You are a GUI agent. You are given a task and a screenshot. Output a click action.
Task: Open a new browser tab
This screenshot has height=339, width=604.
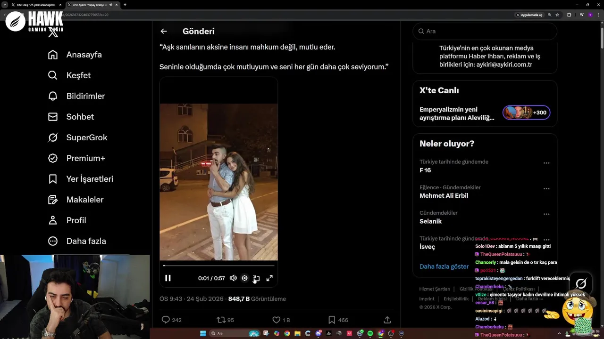[x=125, y=5]
